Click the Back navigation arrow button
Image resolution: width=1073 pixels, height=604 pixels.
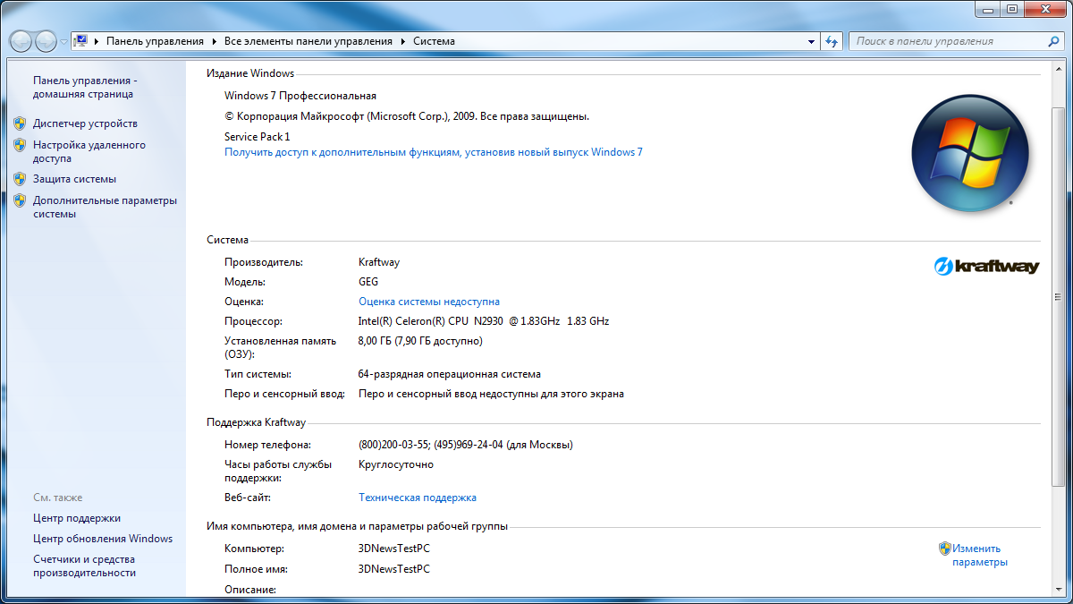[x=21, y=41]
